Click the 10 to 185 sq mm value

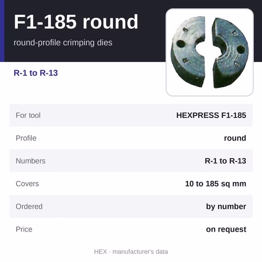click(x=215, y=184)
